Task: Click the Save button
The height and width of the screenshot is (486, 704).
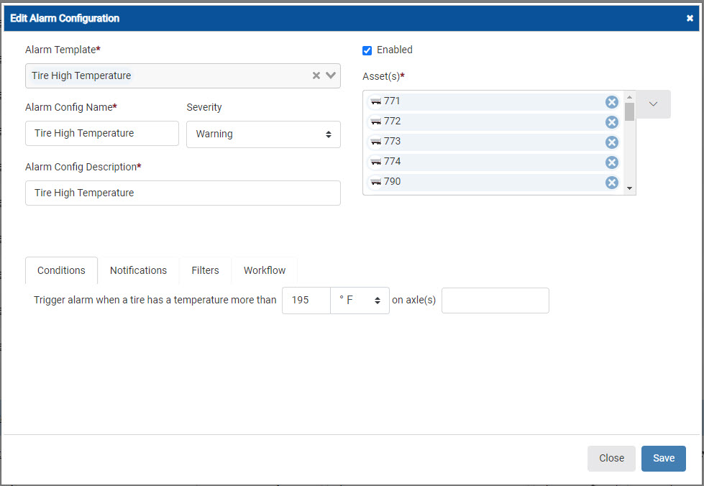Action: click(x=663, y=459)
